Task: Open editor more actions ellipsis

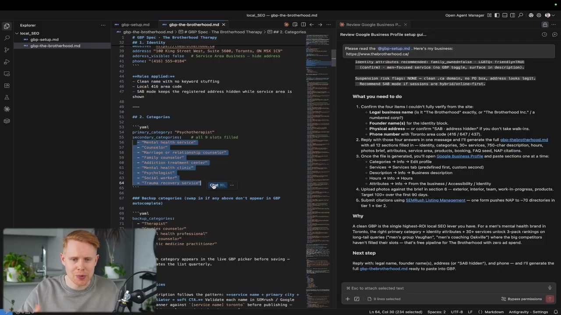Action: [x=328, y=24]
